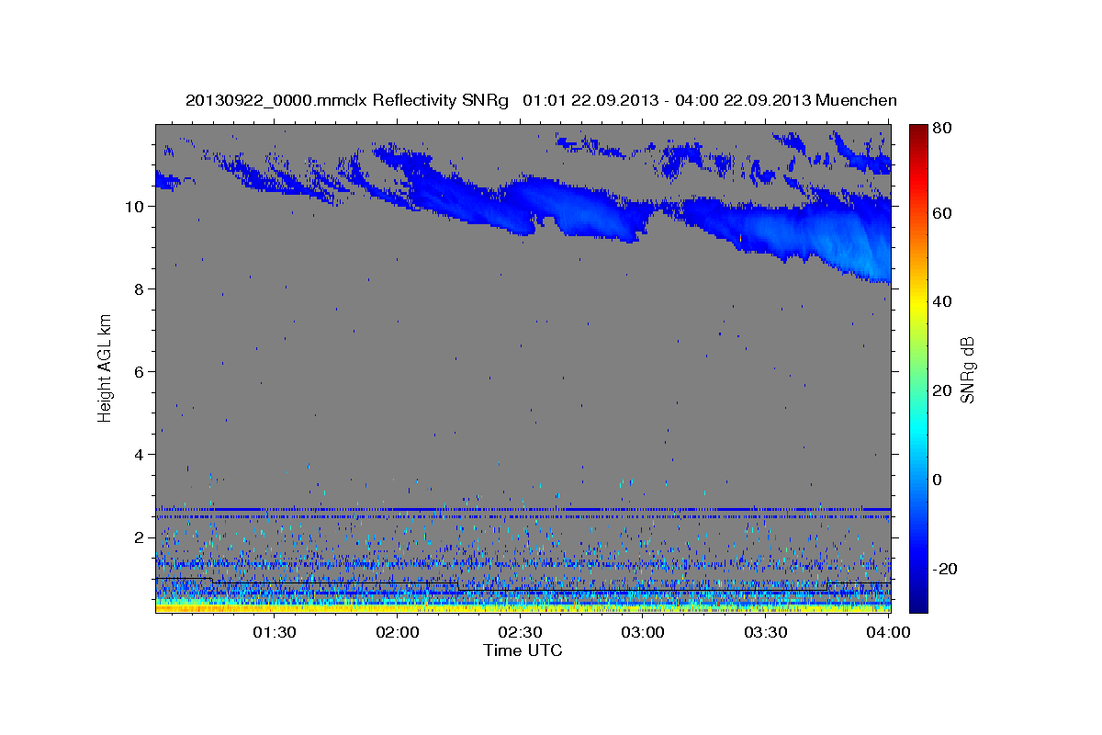Click the 03:30 time tick label
The height and width of the screenshot is (735, 1102).
765,632
